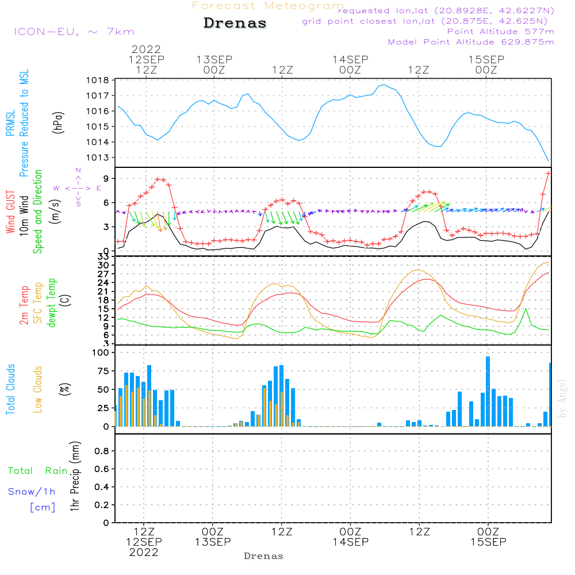Click the 'Wind GUST' red legend label
This screenshot has width=575, height=575.
[x=10, y=212]
